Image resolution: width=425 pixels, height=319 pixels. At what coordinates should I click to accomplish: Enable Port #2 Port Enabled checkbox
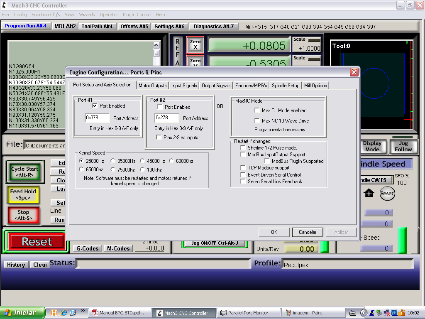tap(160, 107)
